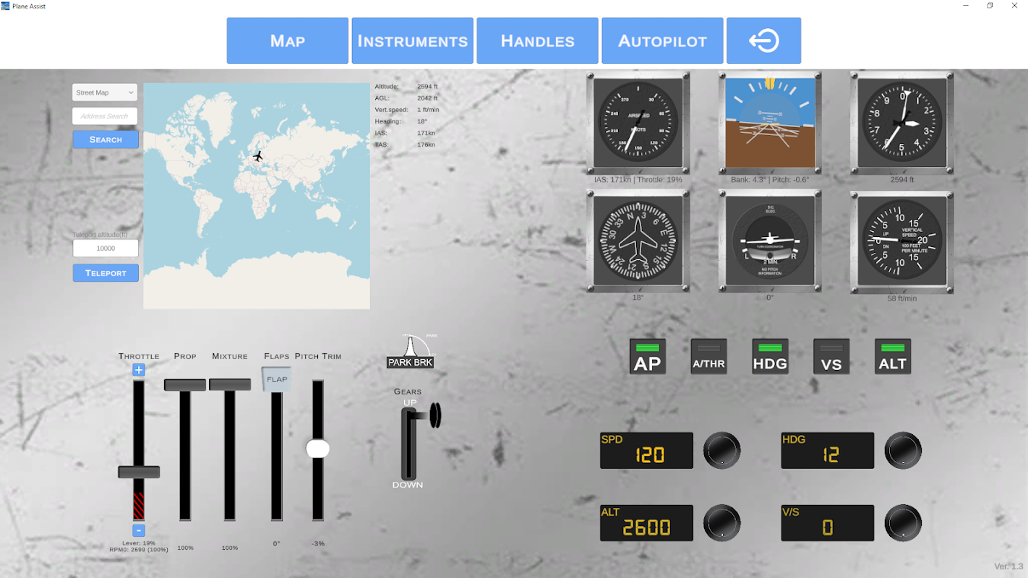Screen dimensions: 1028x578
Task: Click the 'Altitude:' readout label
Action: 387,87
